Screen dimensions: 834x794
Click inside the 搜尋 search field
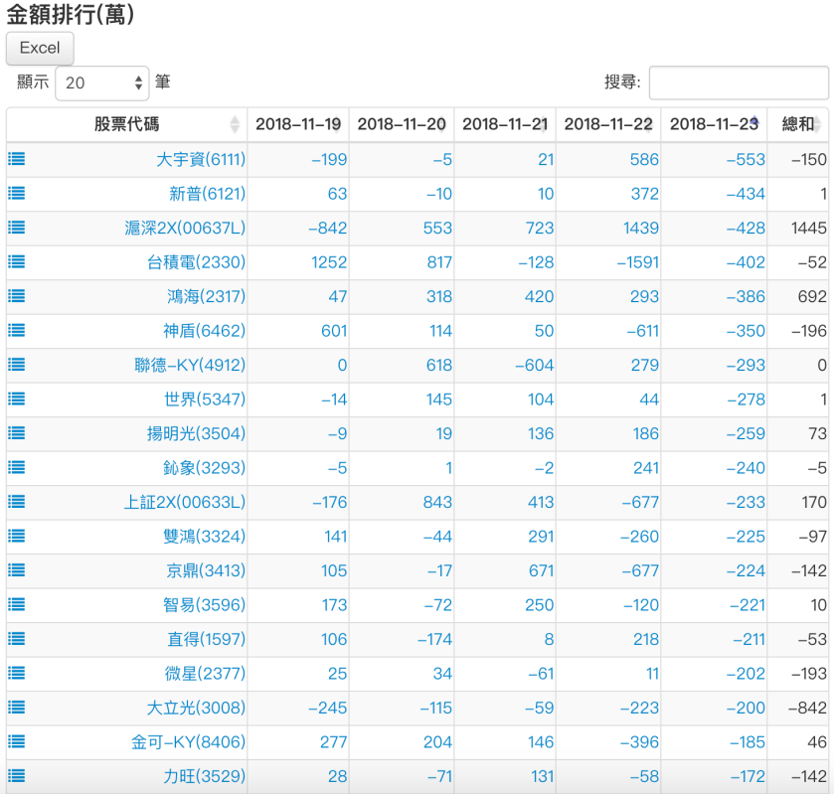tap(739, 82)
